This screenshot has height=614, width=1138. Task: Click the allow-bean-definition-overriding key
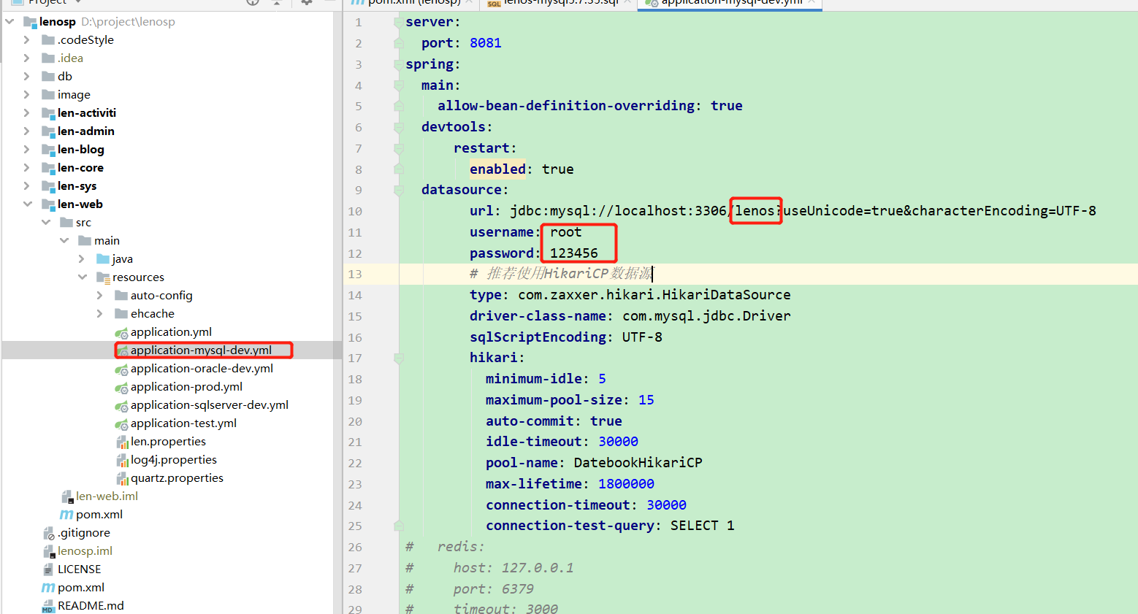566,106
